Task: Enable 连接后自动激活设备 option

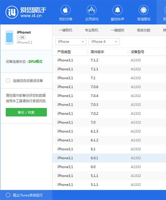Action: click(8, 81)
